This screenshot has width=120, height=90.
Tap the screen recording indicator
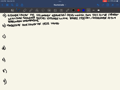click(x=105, y=1)
